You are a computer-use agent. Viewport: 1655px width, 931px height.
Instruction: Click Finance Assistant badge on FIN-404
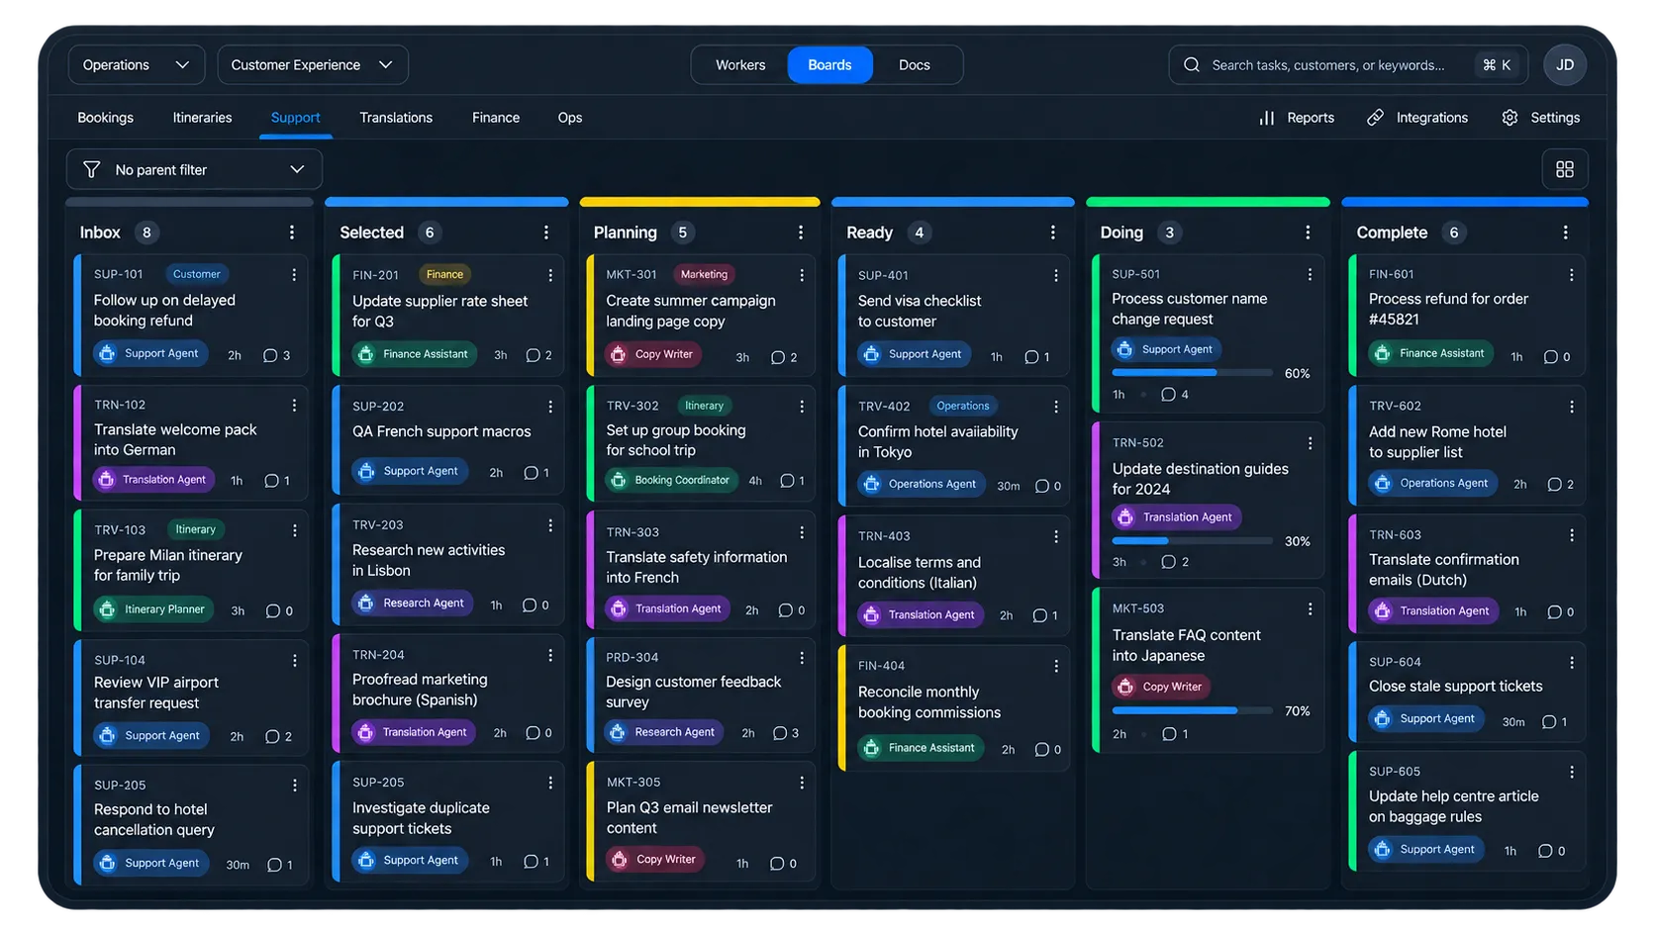coord(921,748)
